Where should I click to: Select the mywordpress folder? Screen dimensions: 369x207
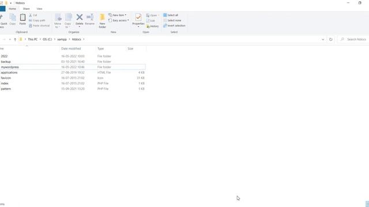click(x=73, y=67)
